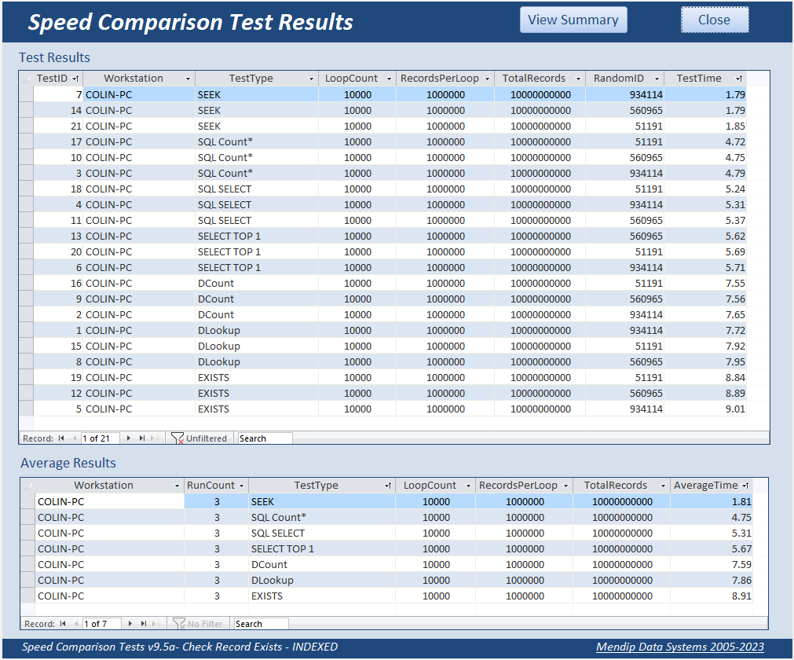Click new record icon in Average Results navigator

coord(156,624)
